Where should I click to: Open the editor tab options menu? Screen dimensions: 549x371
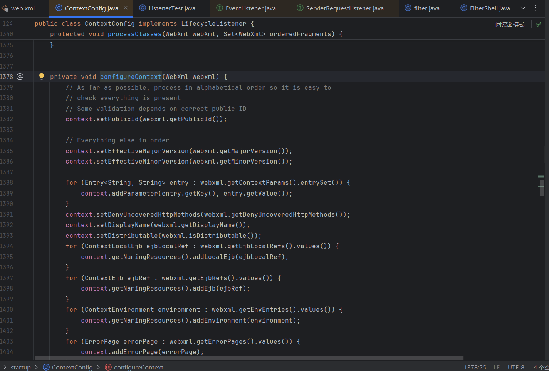536,8
